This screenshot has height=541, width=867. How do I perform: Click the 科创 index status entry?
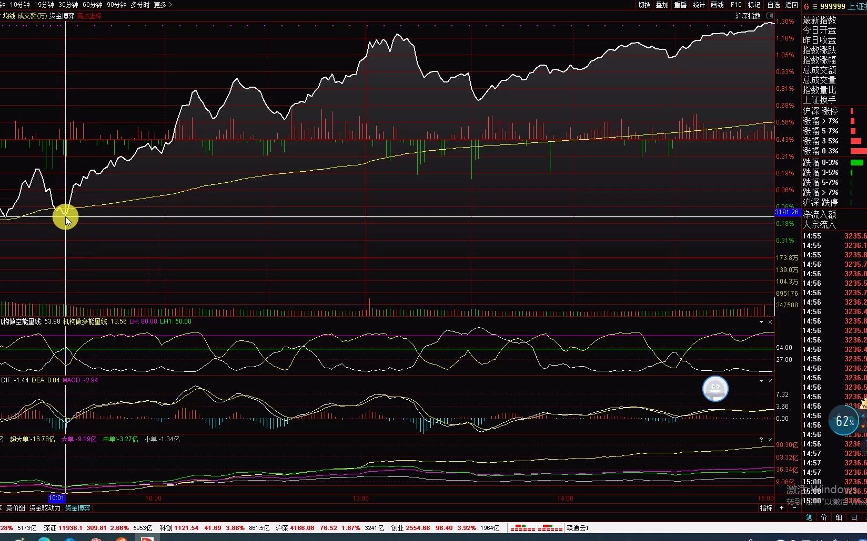pos(215,528)
